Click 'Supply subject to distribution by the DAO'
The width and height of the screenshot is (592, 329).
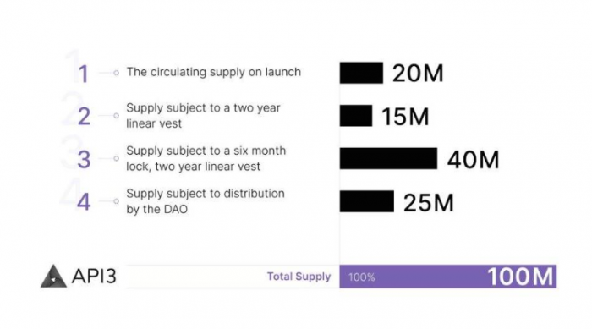coord(206,201)
